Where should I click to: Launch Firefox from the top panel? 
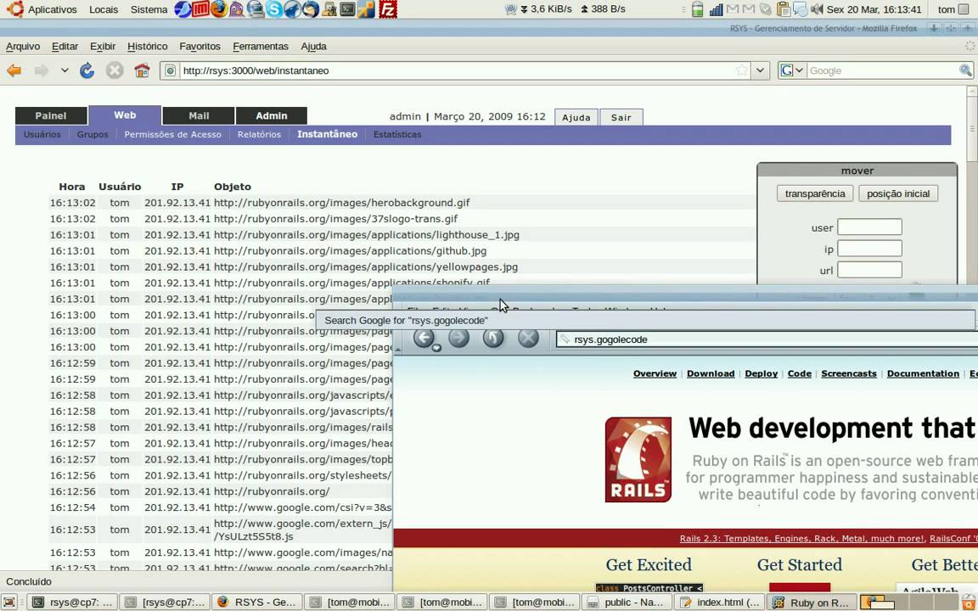[x=219, y=9]
